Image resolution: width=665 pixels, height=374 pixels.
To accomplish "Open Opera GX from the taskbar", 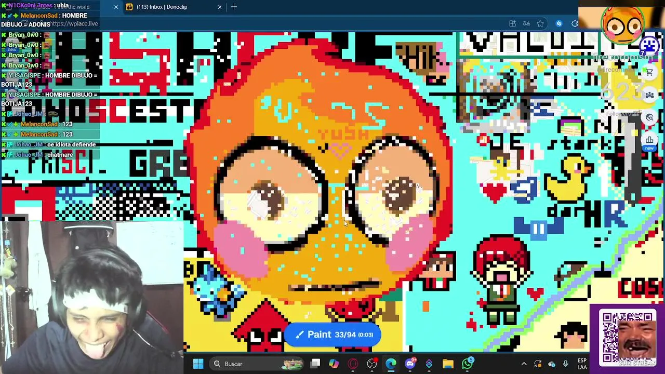I will tap(353, 364).
